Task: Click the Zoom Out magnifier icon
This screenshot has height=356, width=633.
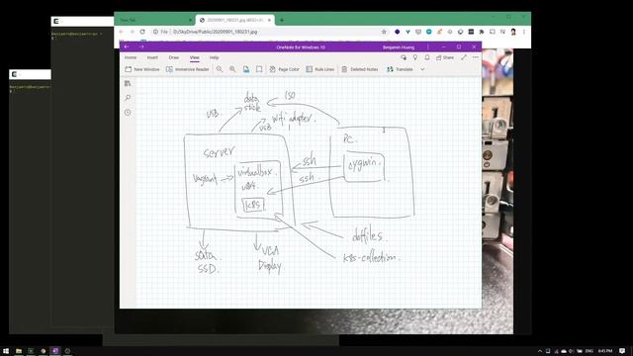Action: pos(220,69)
